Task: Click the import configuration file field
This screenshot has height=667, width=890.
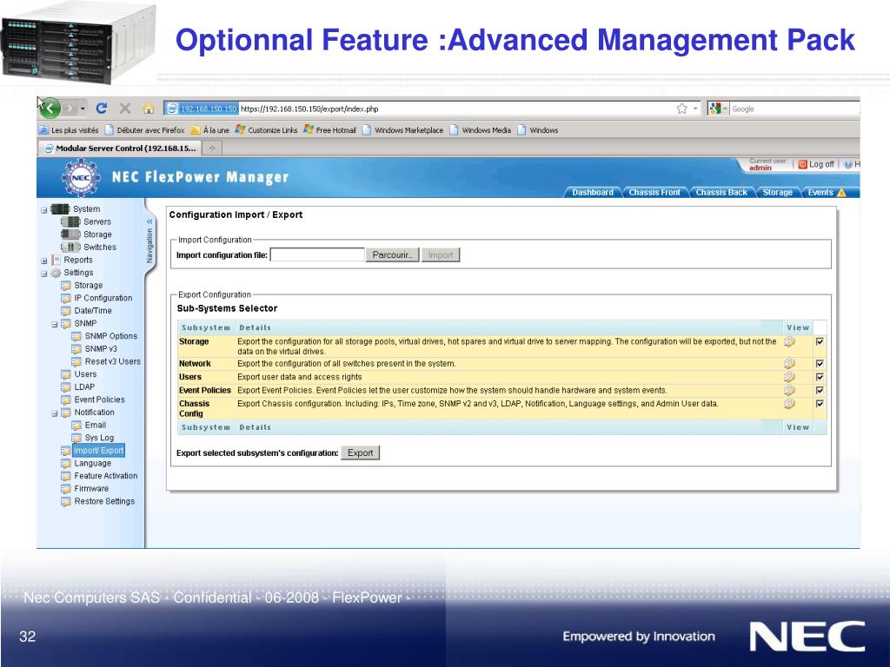Action: click(x=317, y=254)
